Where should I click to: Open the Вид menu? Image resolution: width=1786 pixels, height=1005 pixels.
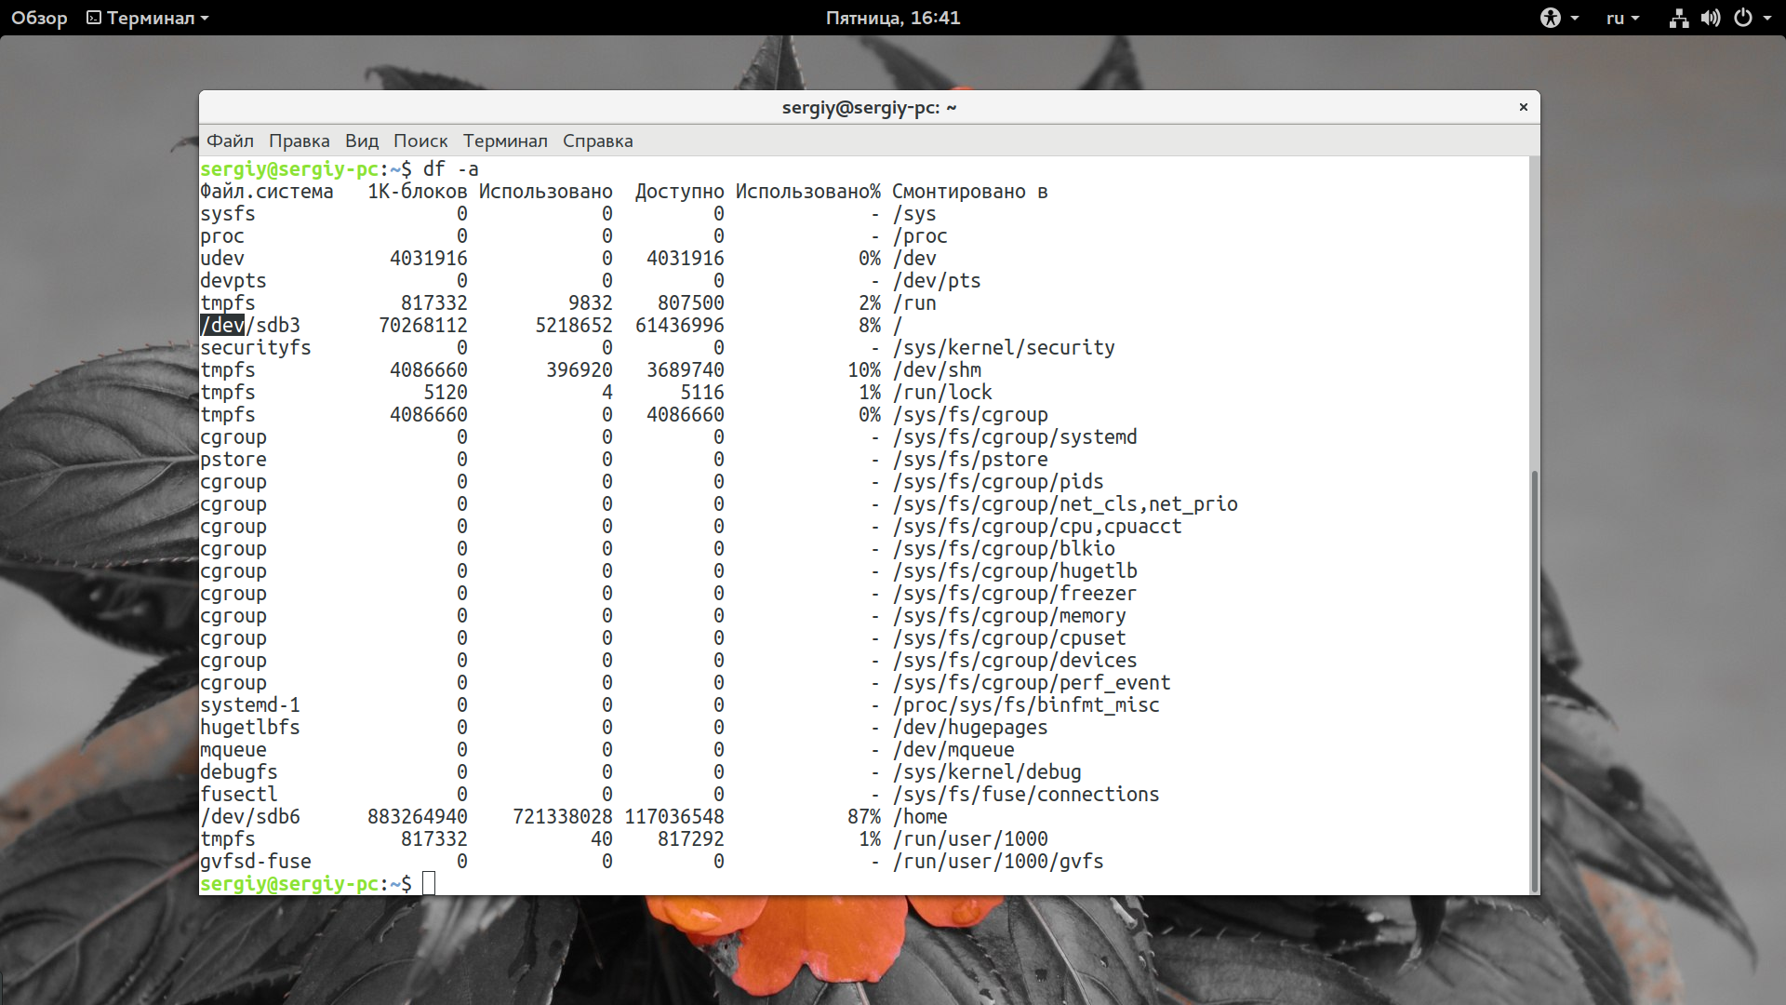[x=361, y=141]
